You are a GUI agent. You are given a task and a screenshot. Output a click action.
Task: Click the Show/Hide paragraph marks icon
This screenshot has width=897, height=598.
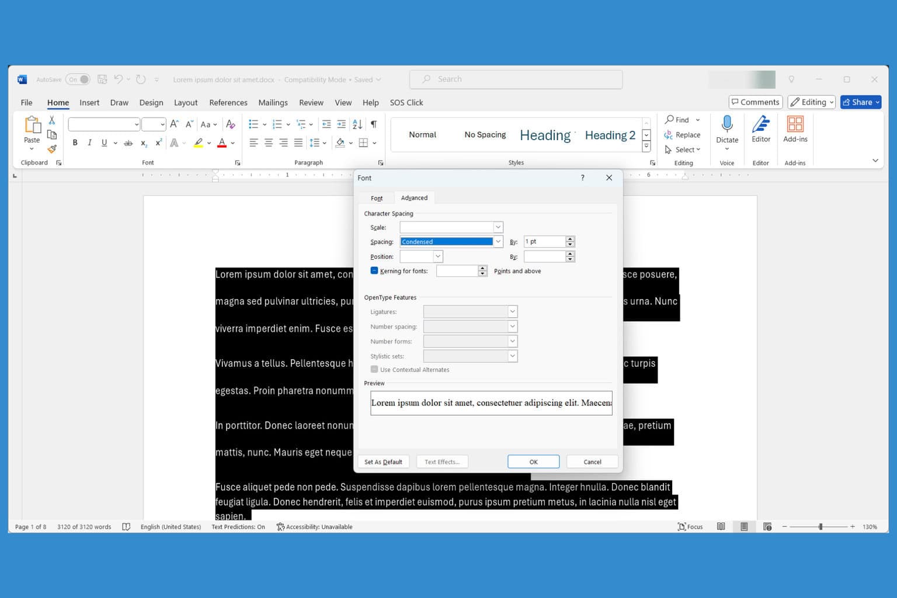[x=374, y=124]
